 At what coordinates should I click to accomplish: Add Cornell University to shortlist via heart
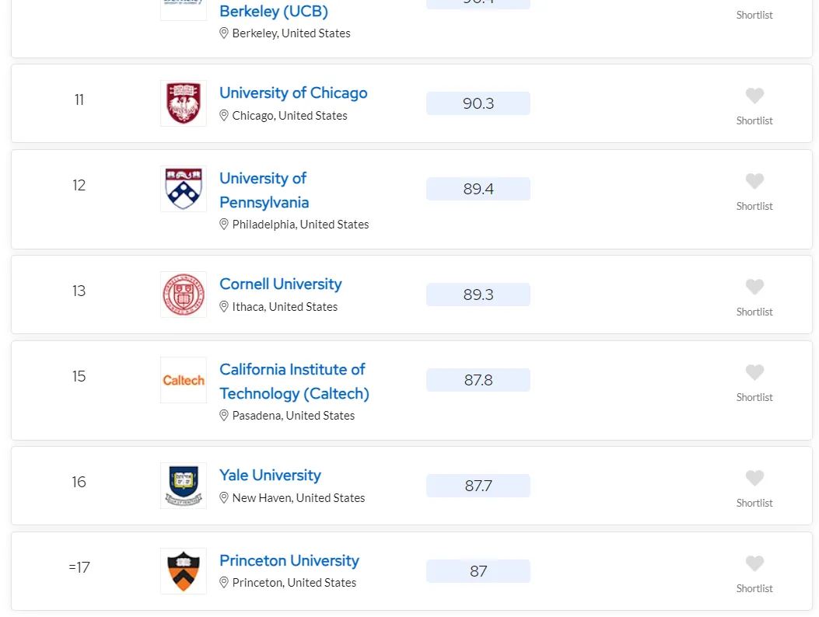[x=754, y=287]
